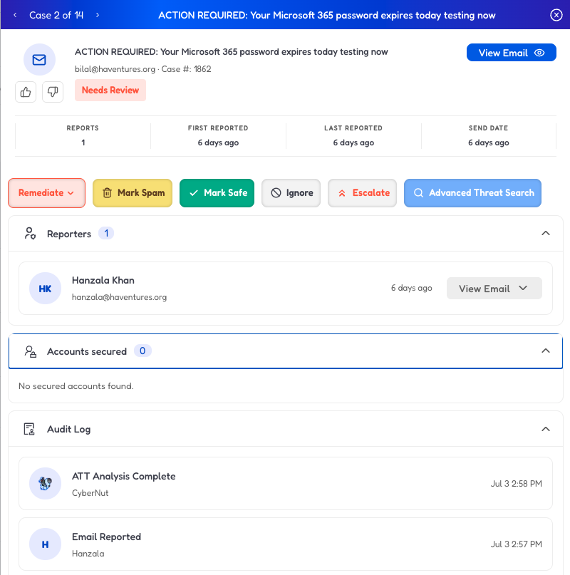Collapse the Accounts secured section
The width and height of the screenshot is (570, 575).
pos(546,351)
